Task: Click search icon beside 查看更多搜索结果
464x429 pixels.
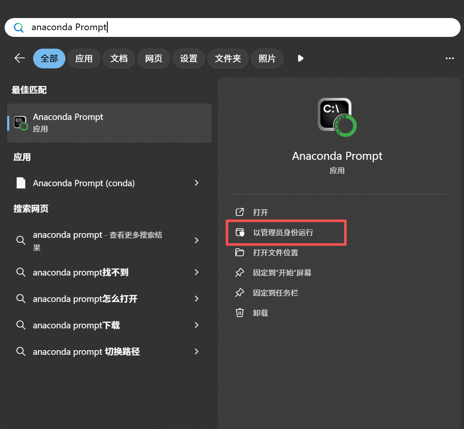Action: (x=21, y=240)
